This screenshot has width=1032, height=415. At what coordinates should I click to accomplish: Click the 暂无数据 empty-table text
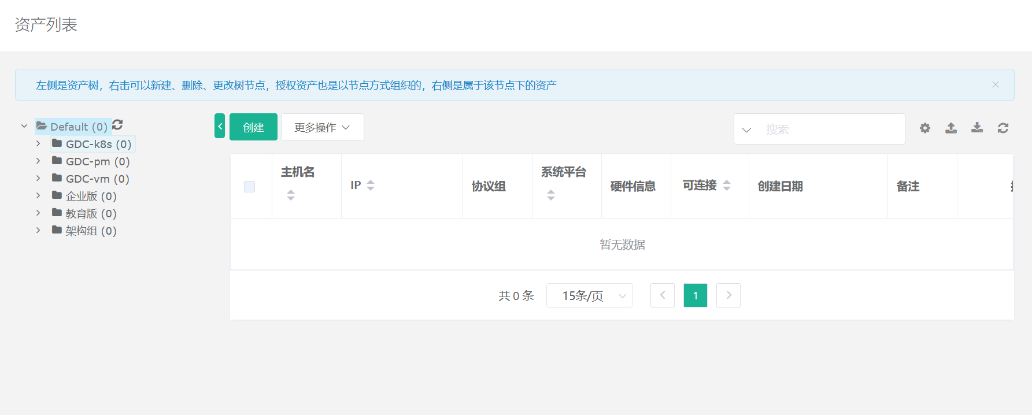point(622,244)
